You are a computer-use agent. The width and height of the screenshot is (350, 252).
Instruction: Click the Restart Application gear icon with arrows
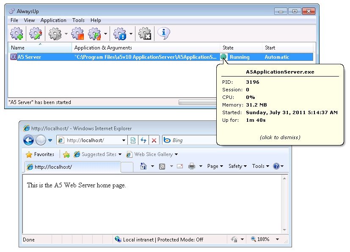click(95, 34)
